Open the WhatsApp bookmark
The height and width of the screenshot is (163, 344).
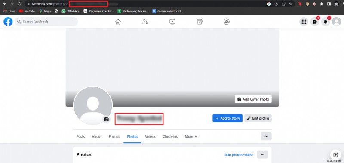point(71,11)
